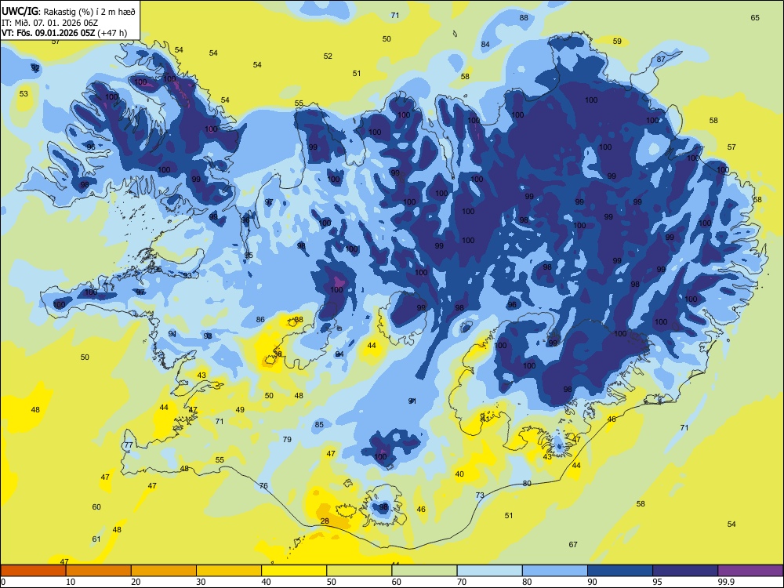This screenshot has width=784, height=588.
Task: Click the dark orange 0–10 legend swatch
Action: coord(34,571)
